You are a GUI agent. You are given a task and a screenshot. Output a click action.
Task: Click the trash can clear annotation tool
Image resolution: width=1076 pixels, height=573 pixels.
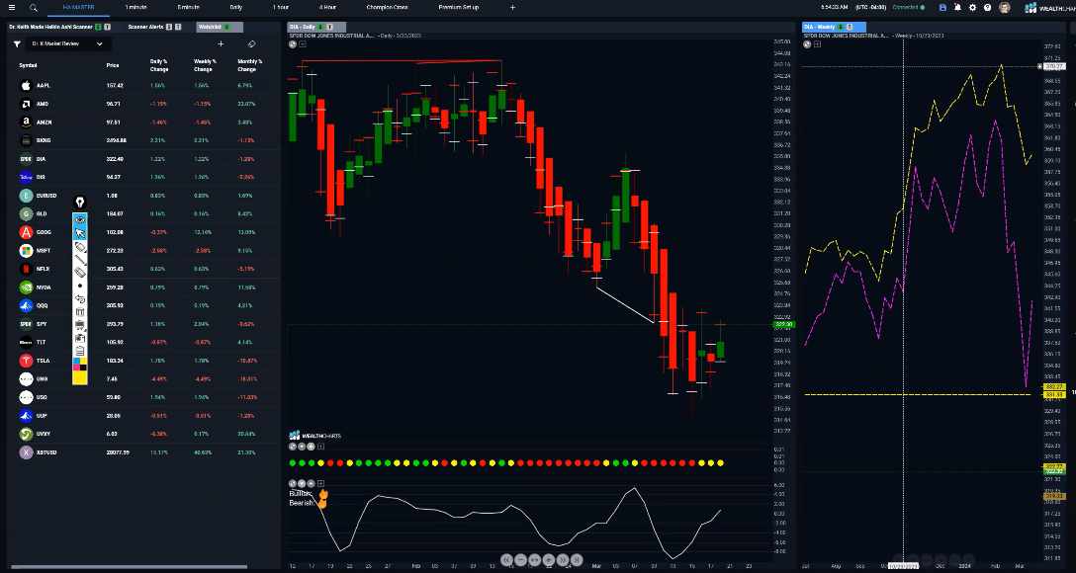pos(79,311)
